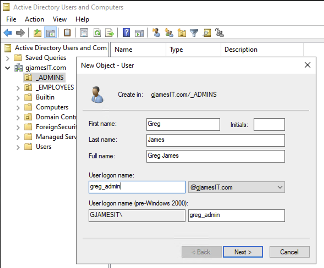Open the Action menu
Image resolution: width=324 pixels, height=268 pixels.
[34, 19]
